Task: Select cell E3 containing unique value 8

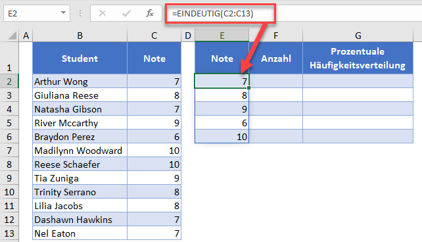Action: click(x=222, y=95)
